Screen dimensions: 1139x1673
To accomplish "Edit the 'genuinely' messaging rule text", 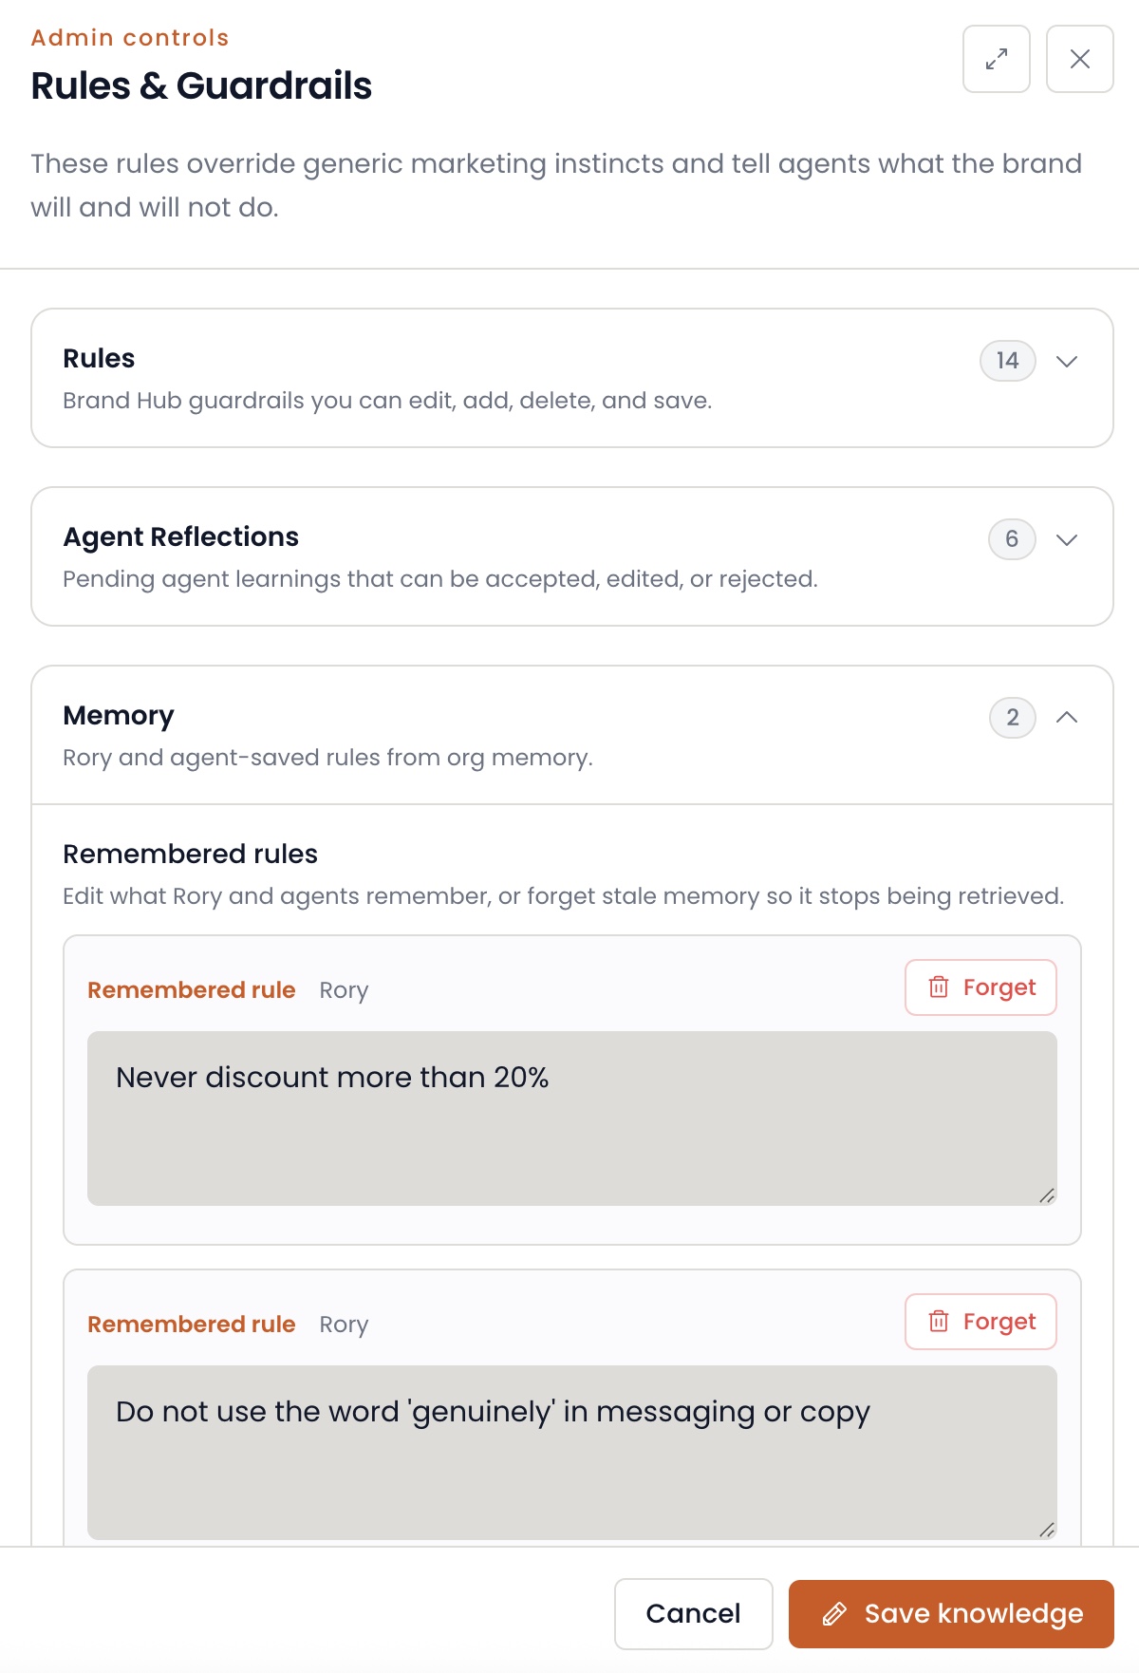I will click(571, 1453).
